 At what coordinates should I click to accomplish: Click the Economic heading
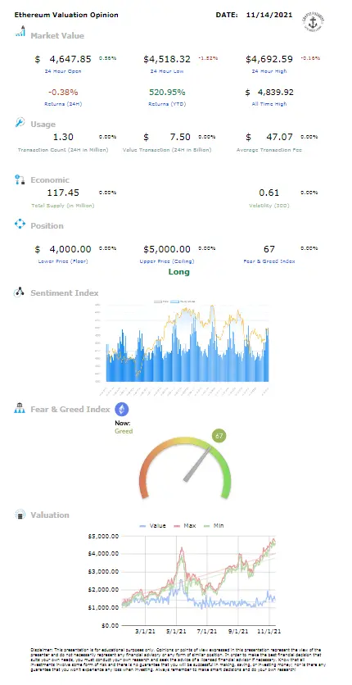[50, 180]
